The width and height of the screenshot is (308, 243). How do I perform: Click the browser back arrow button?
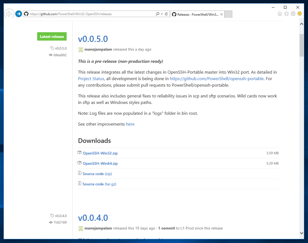(9, 14)
